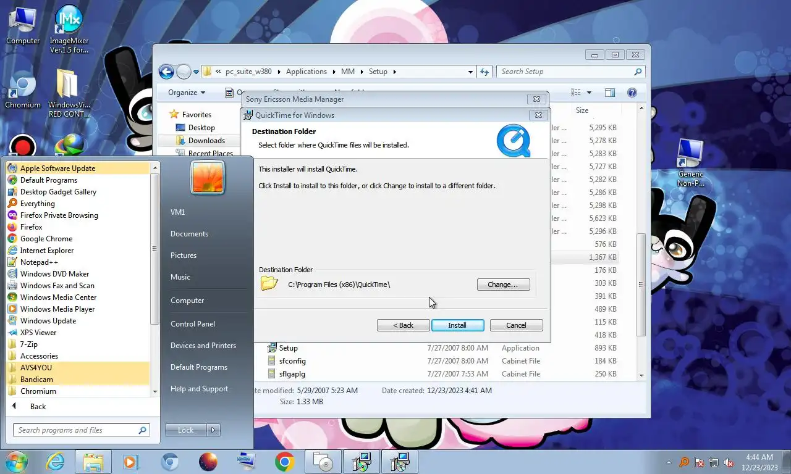Cancel the QuickTime installation
Image resolution: width=791 pixels, height=474 pixels.
516,325
